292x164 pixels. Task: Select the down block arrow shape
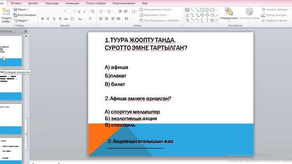point(207,15)
